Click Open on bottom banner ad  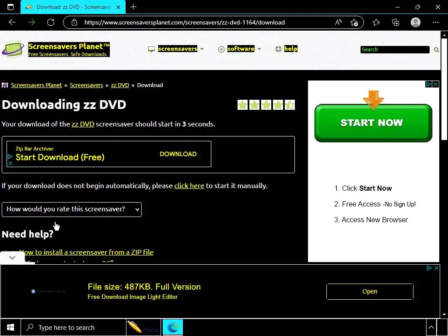[370, 291]
